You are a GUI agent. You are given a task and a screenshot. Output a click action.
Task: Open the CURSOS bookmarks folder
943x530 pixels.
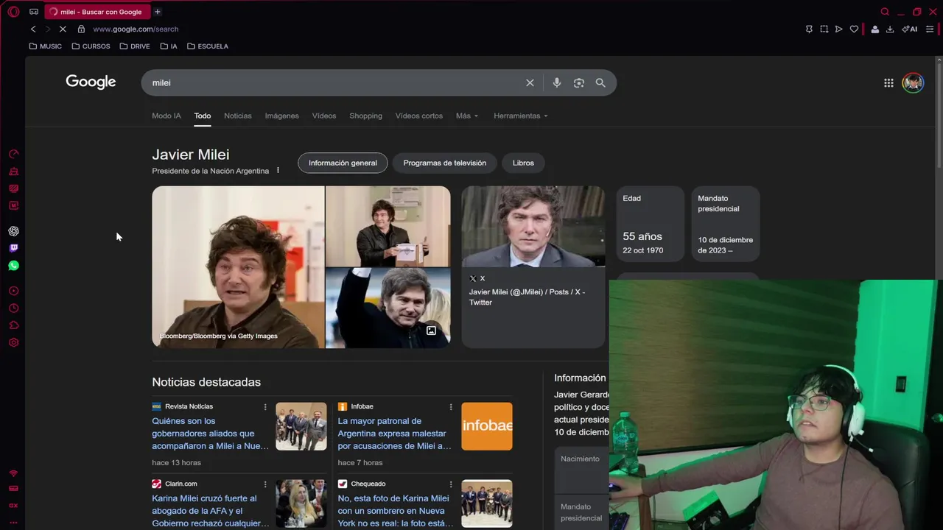[x=91, y=46]
